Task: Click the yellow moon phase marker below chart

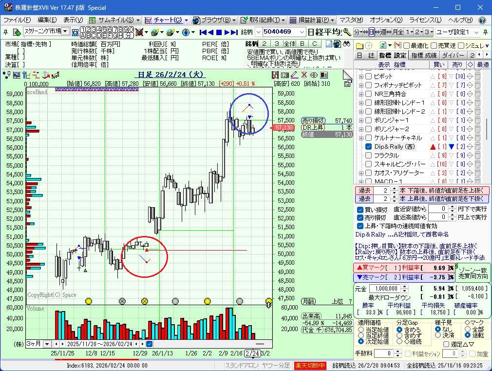Action: point(88,301)
